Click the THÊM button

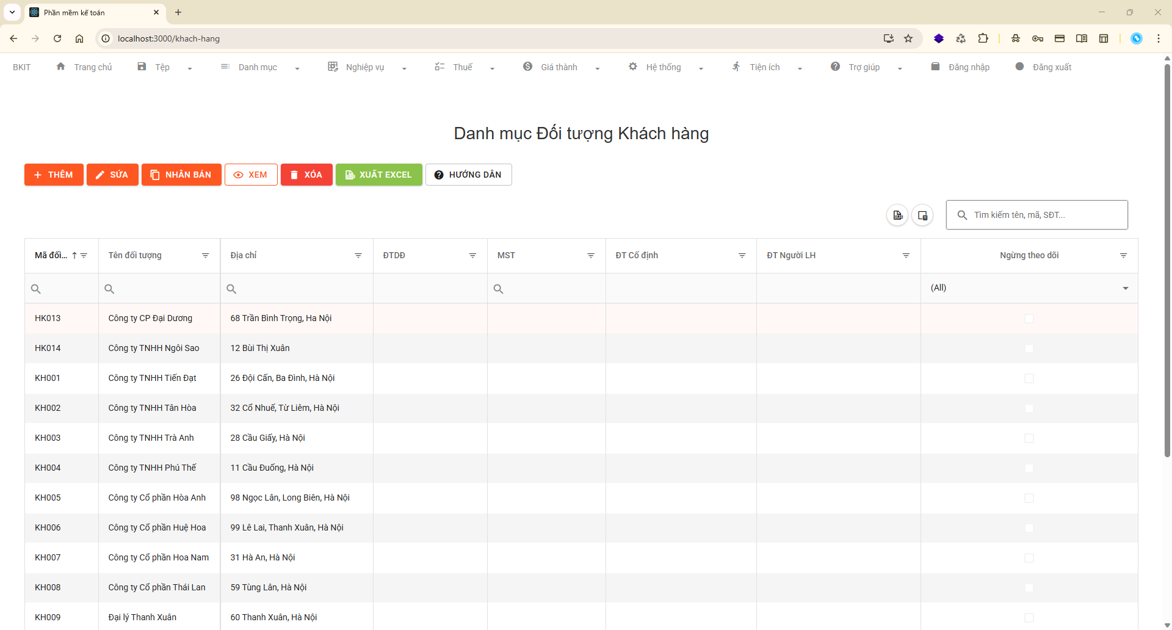tap(54, 175)
